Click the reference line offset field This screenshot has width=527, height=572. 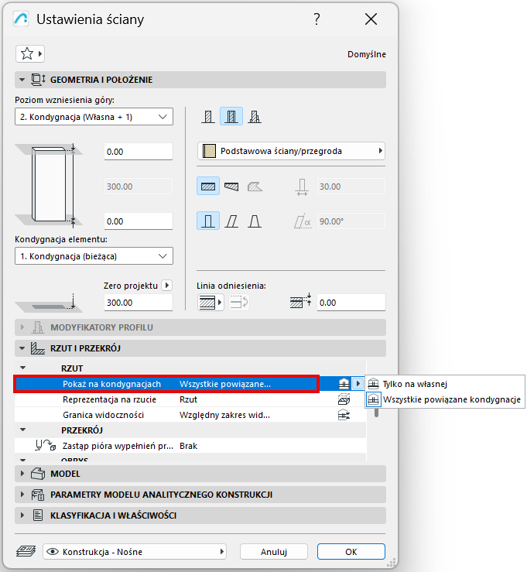[351, 303]
